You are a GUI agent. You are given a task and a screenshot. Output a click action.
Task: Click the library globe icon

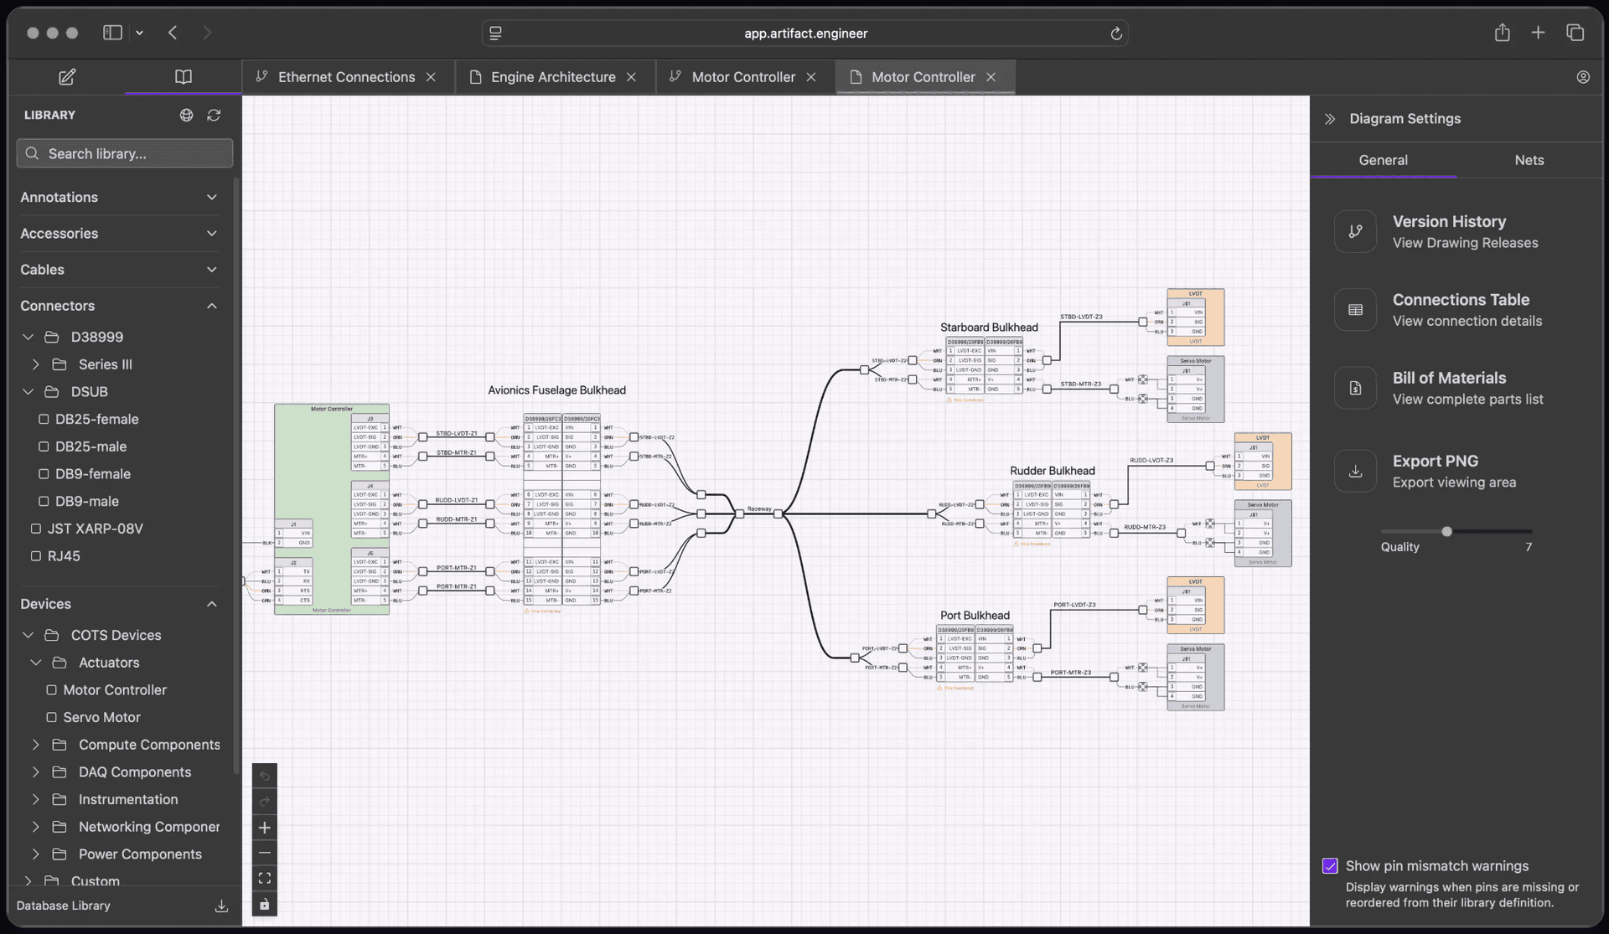pyautogui.click(x=186, y=116)
